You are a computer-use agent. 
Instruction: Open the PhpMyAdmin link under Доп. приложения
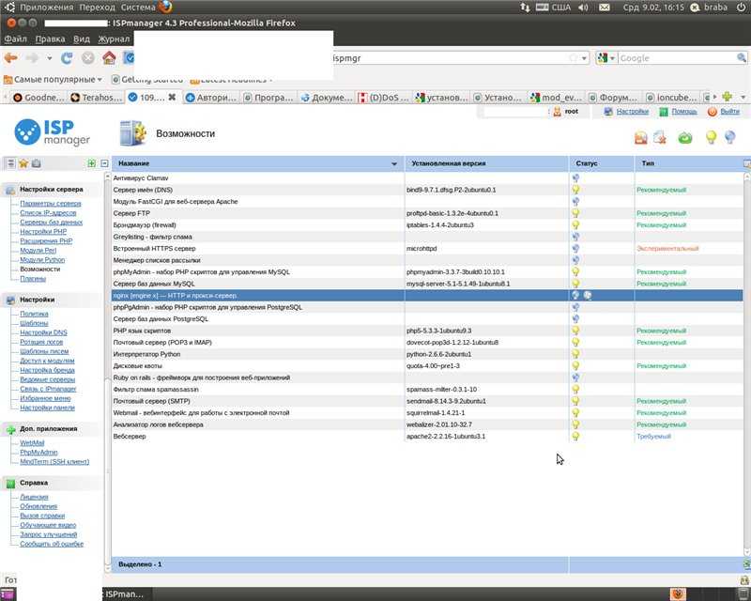38,452
